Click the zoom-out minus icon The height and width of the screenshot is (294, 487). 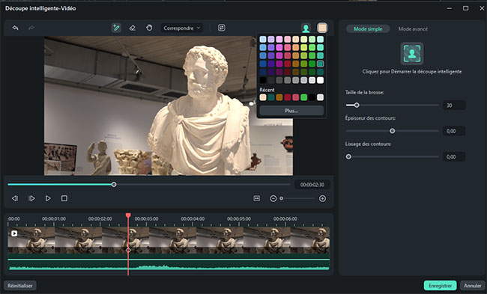click(273, 198)
